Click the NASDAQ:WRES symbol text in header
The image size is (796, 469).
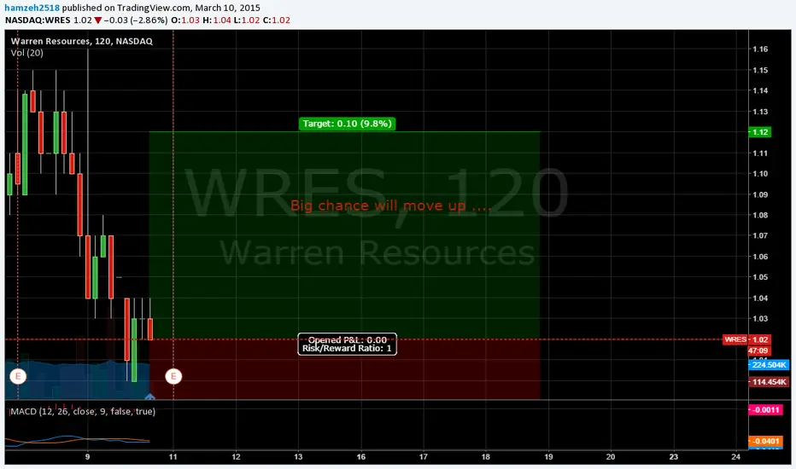38,20
